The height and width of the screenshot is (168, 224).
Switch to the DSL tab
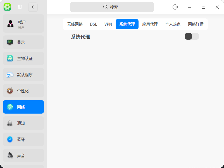click(93, 24)
